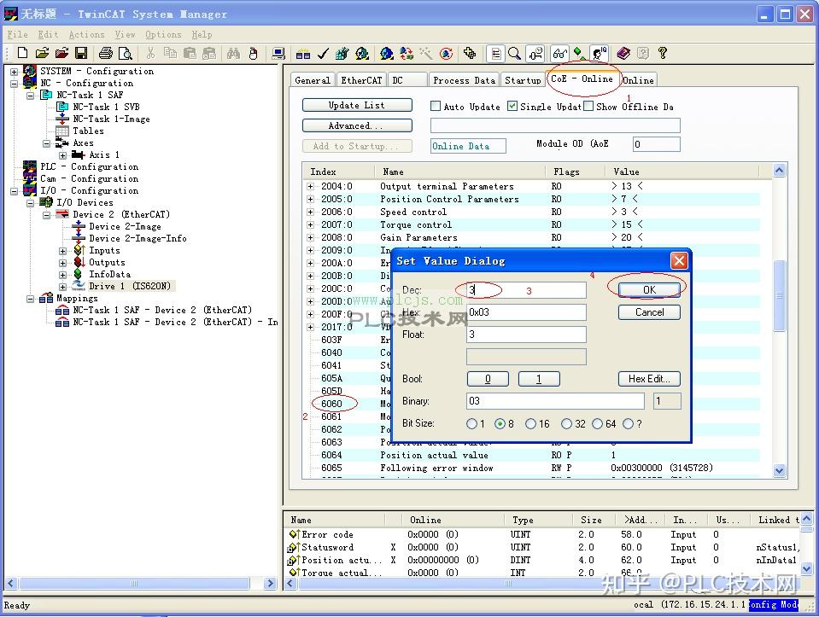Open the Actions menu
Viewport: 819px width, 617px height.
coord(86,34)
